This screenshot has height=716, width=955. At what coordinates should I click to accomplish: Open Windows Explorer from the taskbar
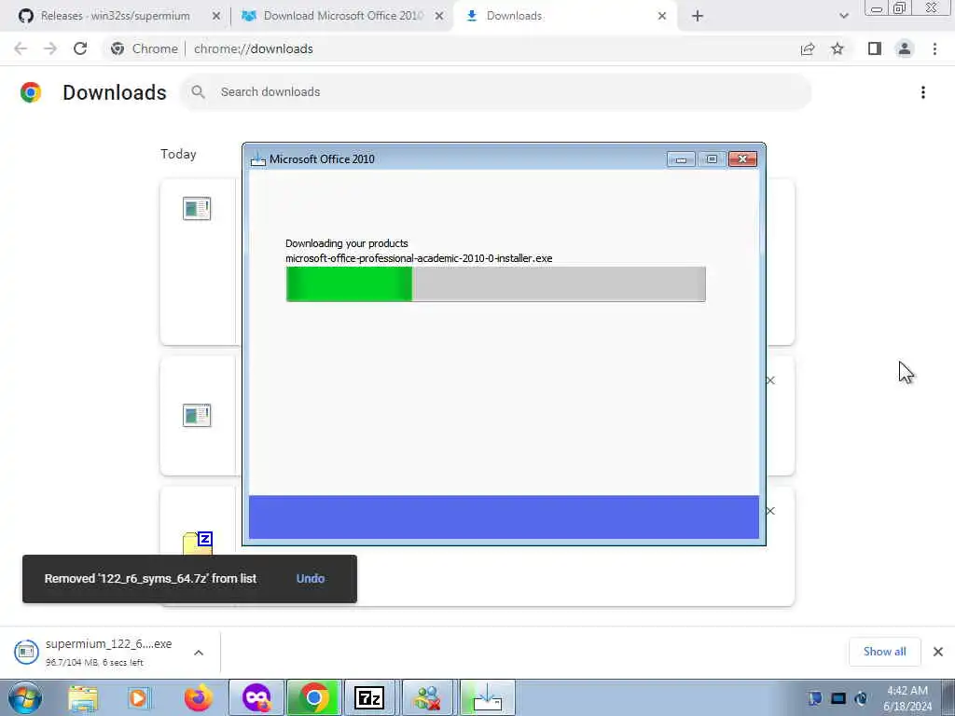click(83, 698)
